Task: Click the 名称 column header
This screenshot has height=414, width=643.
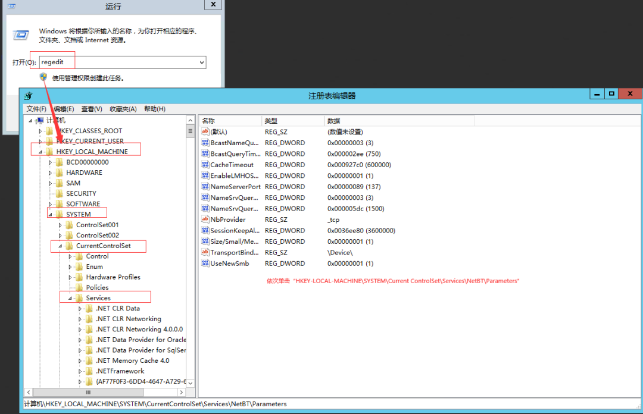Action: point(208,121)
